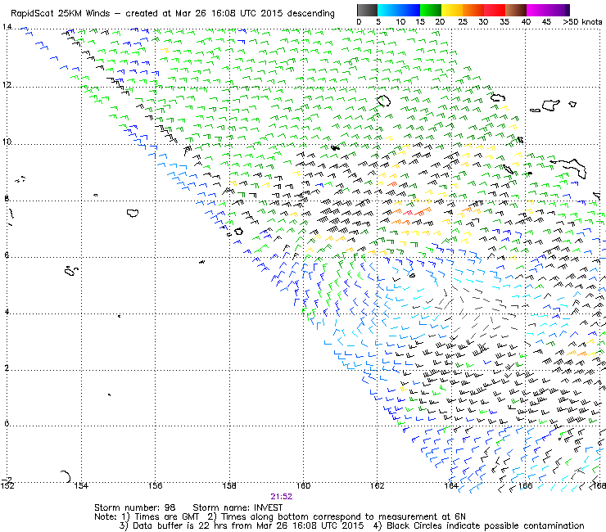Click the ">50 knots" legend label

click(x=582, y=22)
